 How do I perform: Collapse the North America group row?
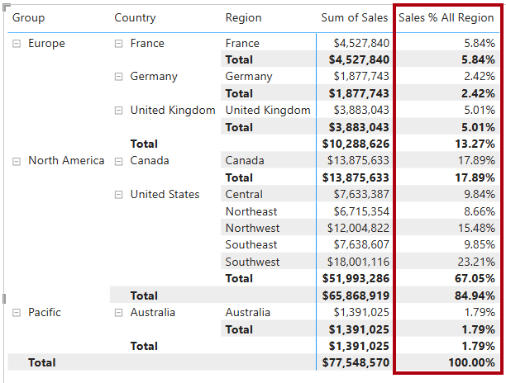pos(17,161)
